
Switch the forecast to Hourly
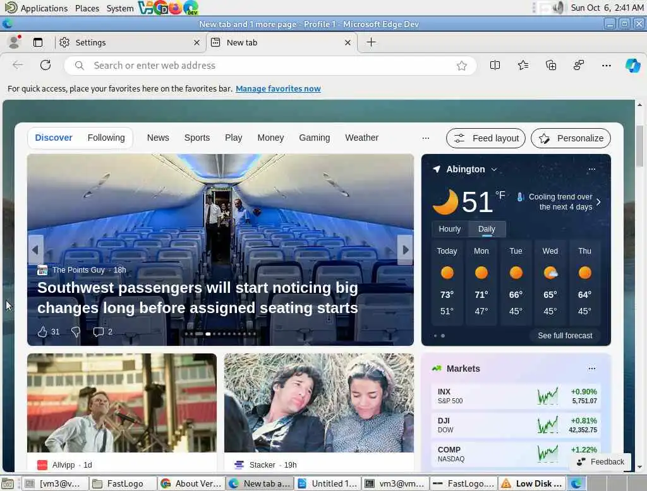[x=450, y=229]
